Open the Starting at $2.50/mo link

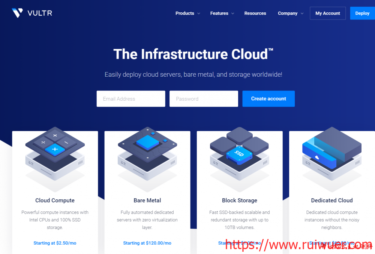[x=55, y=243]
